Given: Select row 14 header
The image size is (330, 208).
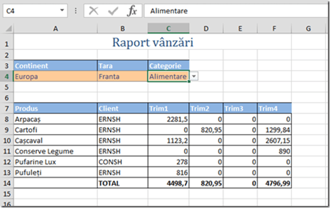Looking at the screenshot, I should tap(7, 183).
